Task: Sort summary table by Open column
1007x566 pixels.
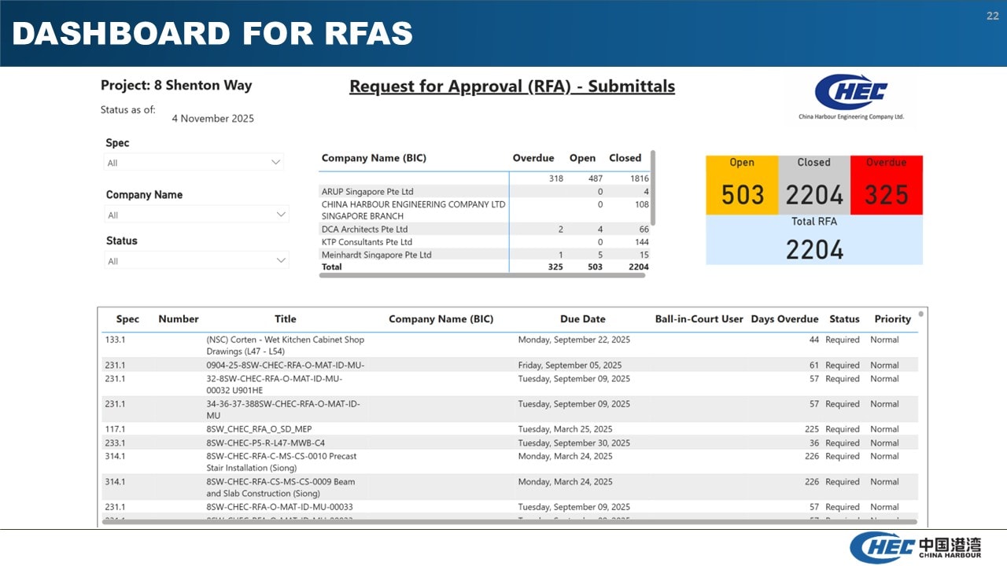Action: [x=582, y=158]
